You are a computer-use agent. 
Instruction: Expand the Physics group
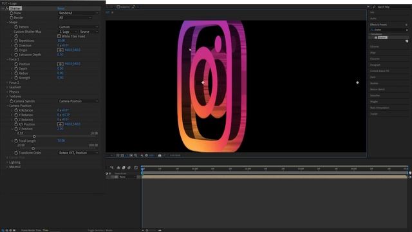[7, 92]
